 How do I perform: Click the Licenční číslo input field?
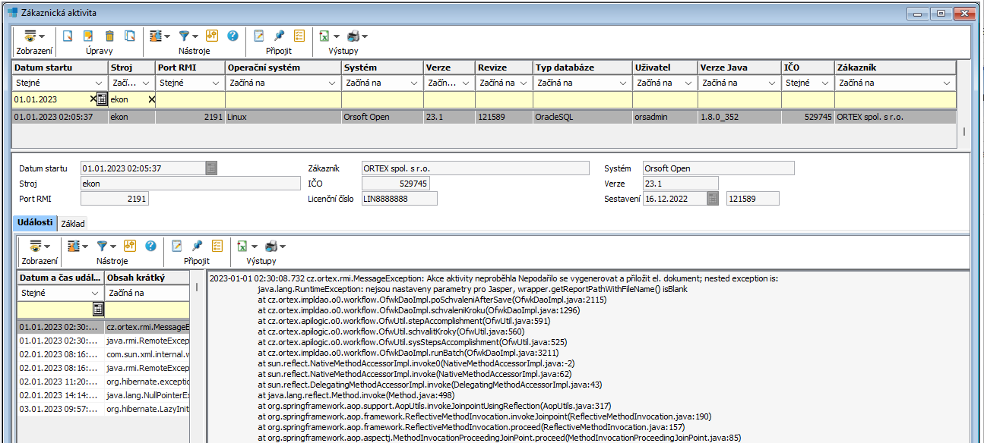pos(399,199)
